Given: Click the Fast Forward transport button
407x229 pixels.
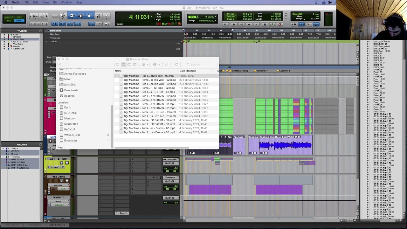Looking at the screenshot, I should click(249, 24).
